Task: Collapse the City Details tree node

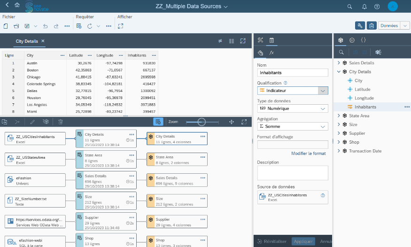Action: [339, 71]
